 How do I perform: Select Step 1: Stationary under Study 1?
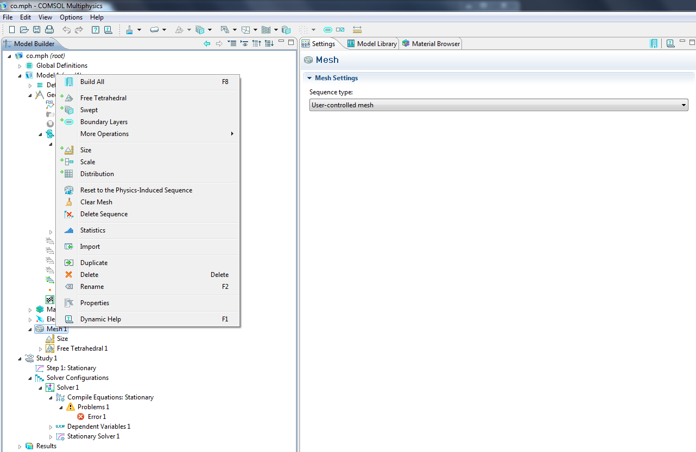71,368
